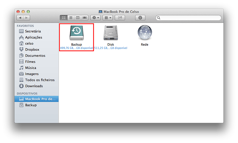Select the Backup Time Machine drive icon
This screenshot has height=143, width=238.
[76, 33]
